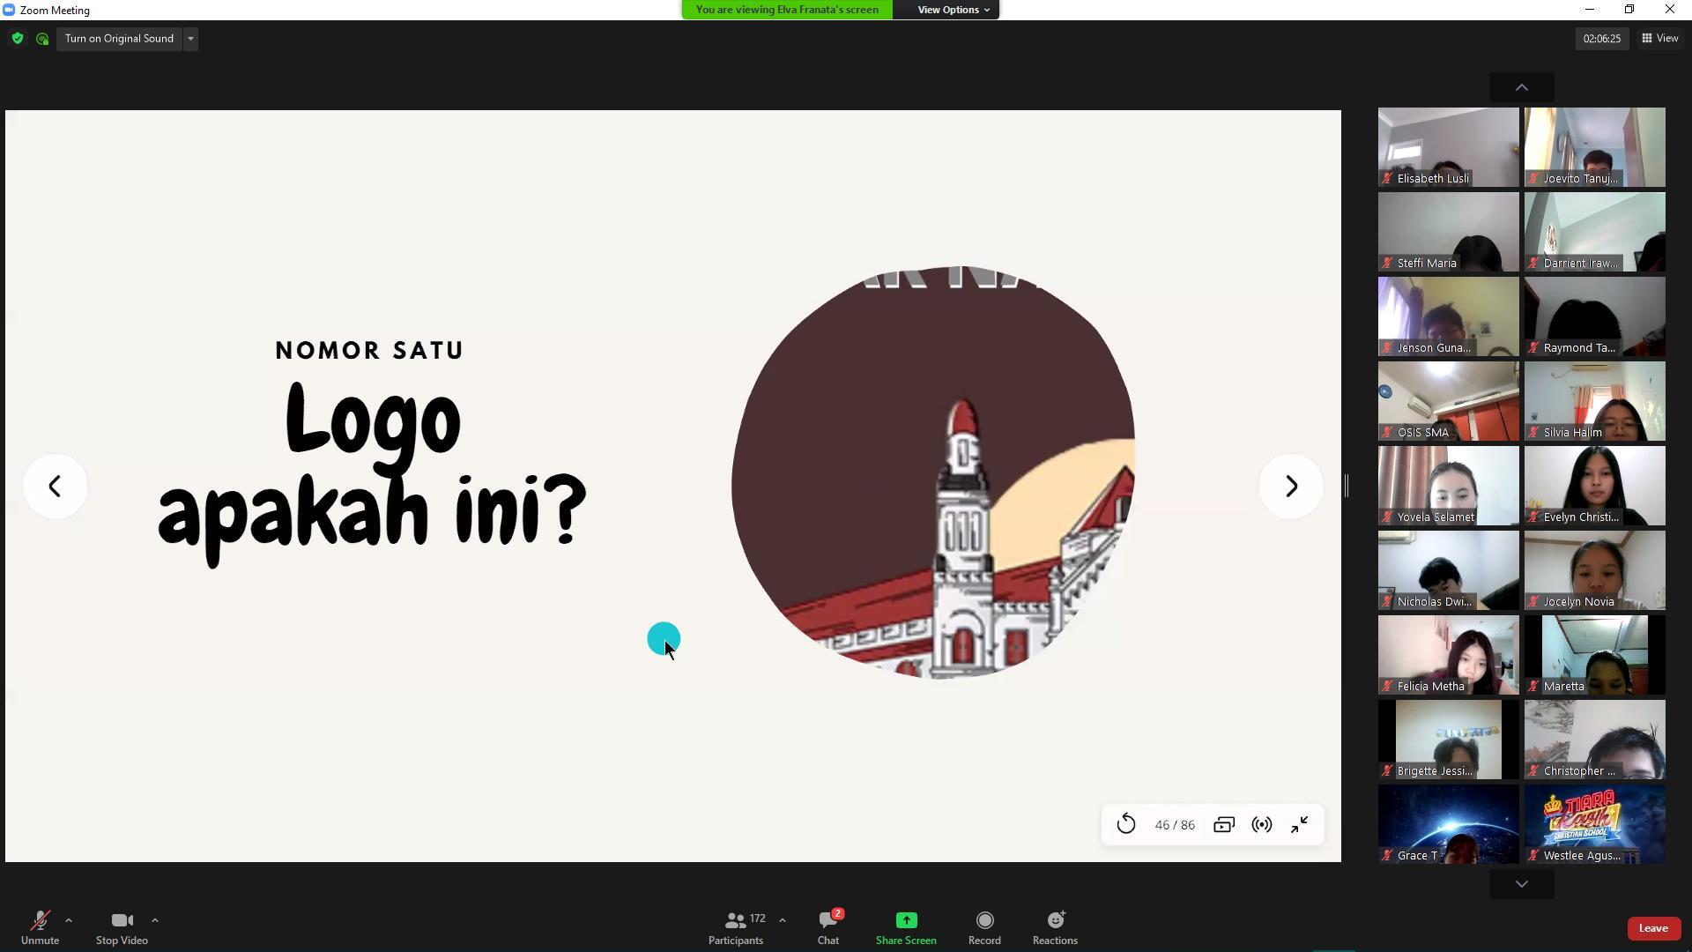Select Steffi Maria video thumbnail
1692x952 pixels.
coord(1448,232)
